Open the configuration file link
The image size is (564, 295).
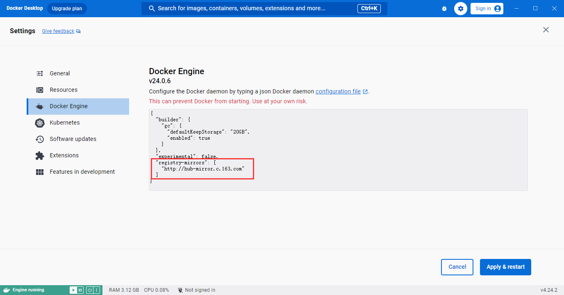click(x=338, y=91)
